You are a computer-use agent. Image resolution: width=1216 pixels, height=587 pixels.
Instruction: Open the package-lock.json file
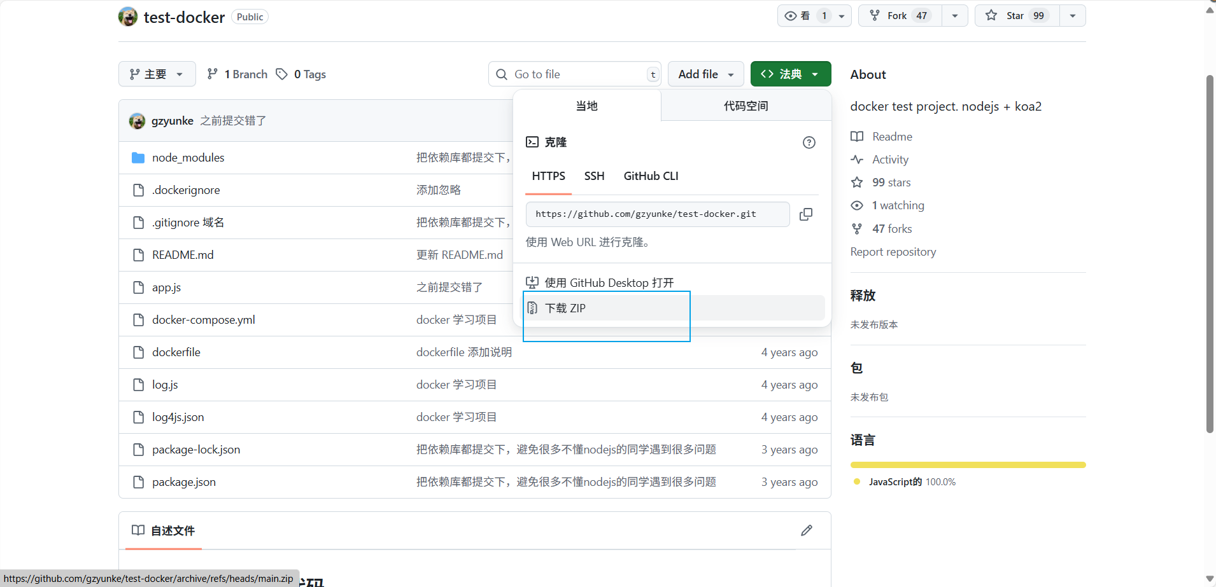pyautogui.click(x=196, y=450)
